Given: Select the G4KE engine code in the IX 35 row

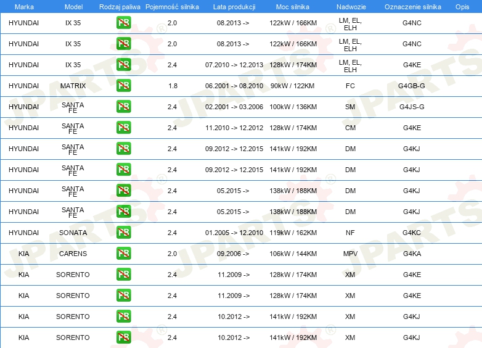Looking at the screenshot, I should pos(412,65).
